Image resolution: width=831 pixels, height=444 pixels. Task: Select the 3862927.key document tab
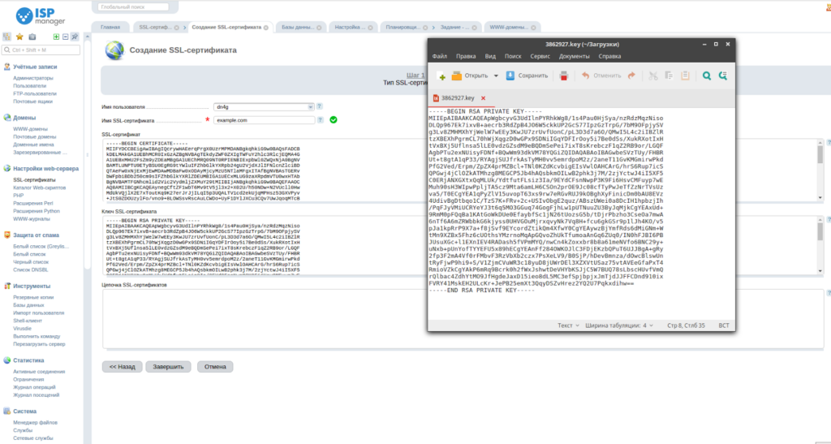pyautogui.click(x=458, y=98)
